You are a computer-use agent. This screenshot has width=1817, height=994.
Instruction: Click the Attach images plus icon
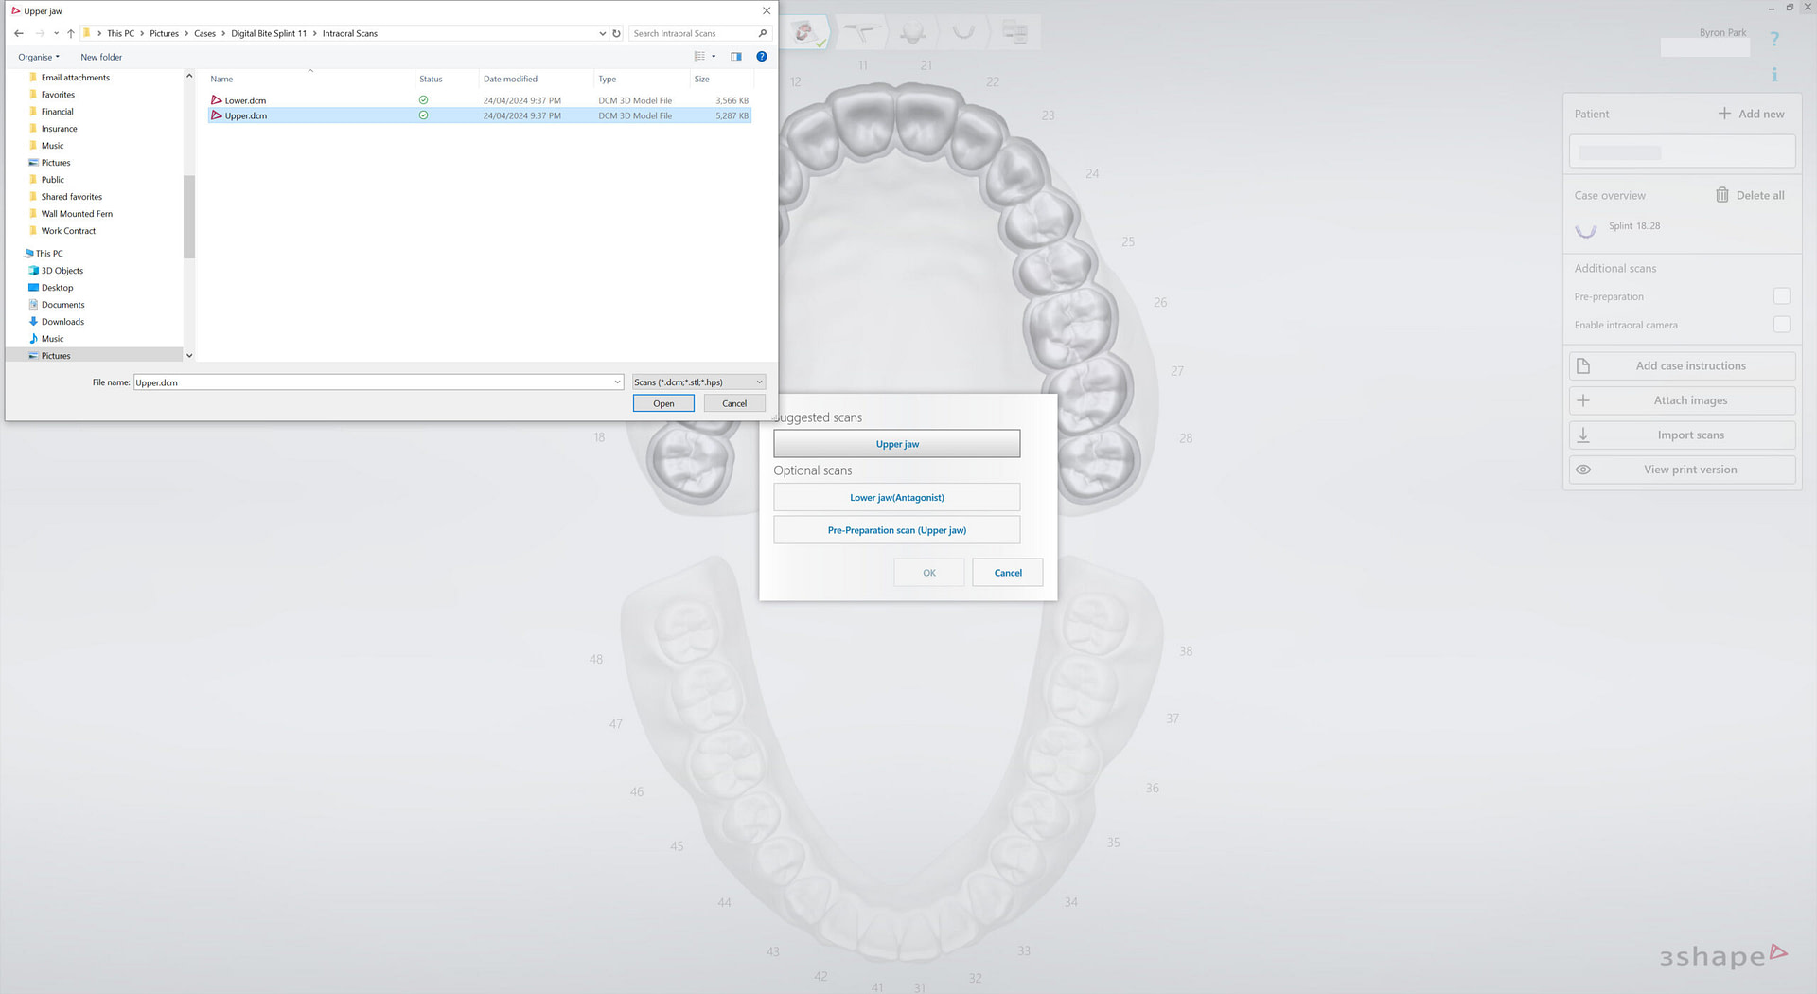(x=1583, y=399)
